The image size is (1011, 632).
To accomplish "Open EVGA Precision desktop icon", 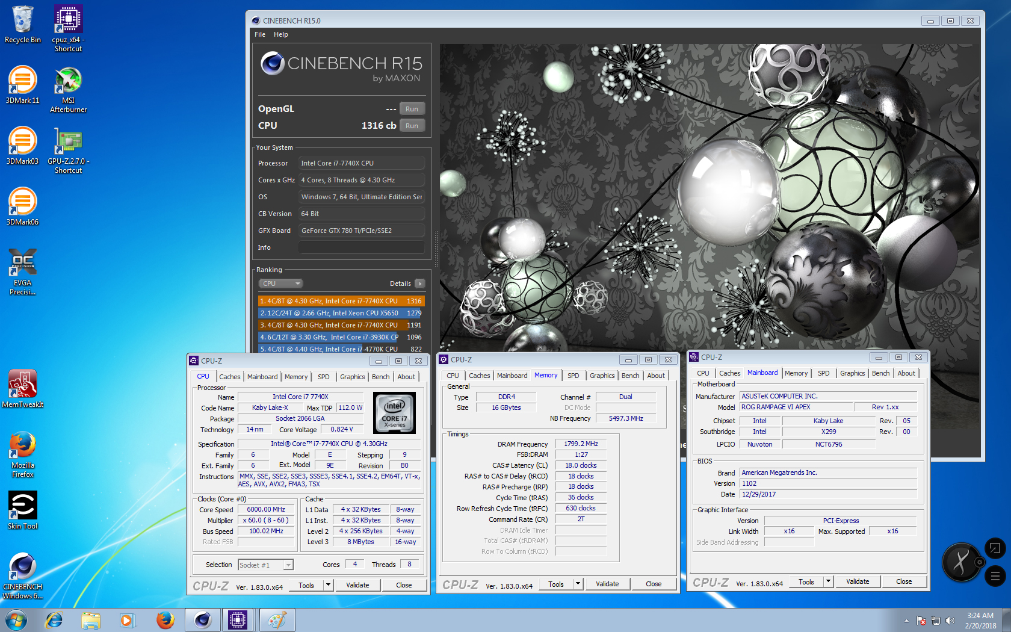I will [23, 272].
